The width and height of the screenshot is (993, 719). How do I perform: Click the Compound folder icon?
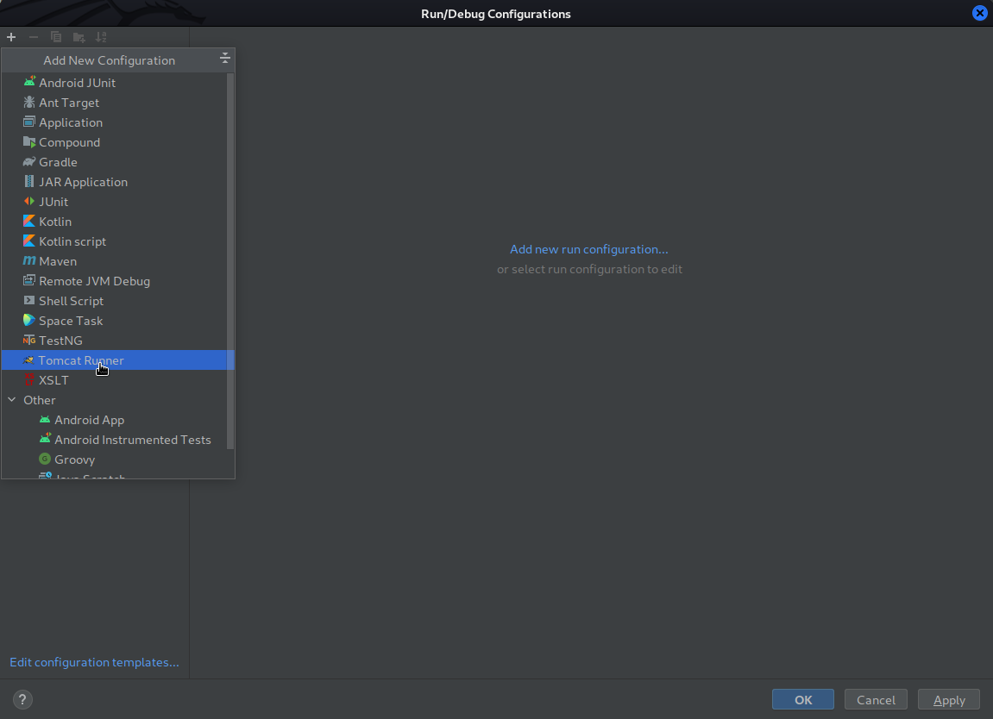29,141
